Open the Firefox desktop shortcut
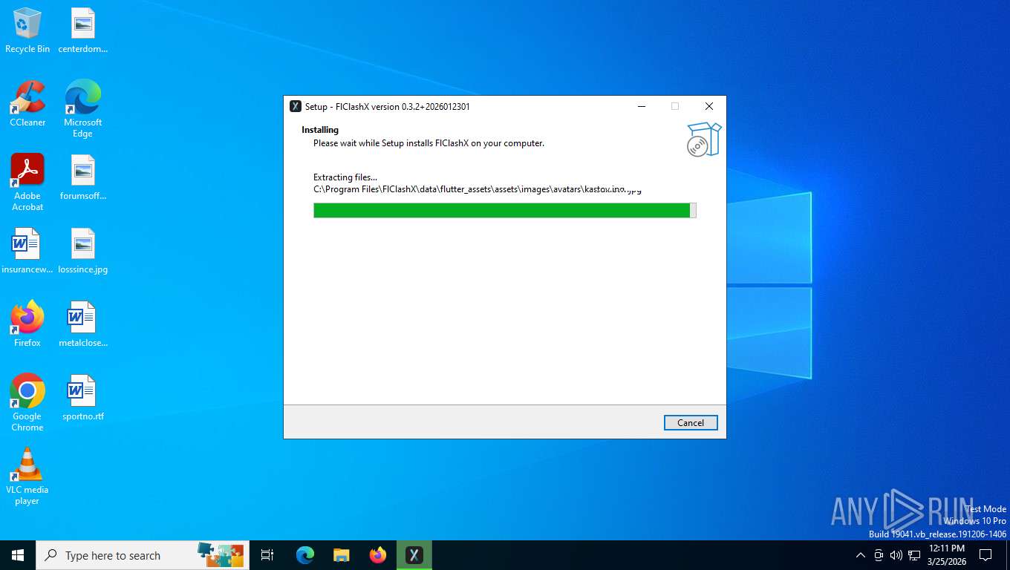This screenshot has width=1010, height=570. point(27,324)
